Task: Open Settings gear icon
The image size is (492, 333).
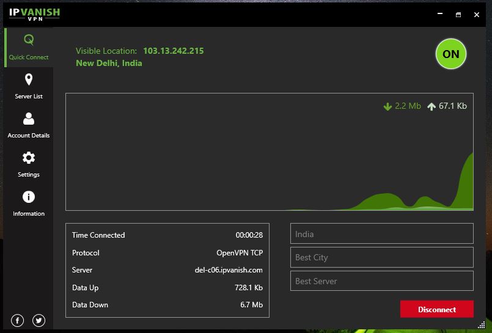Action: (29, 158)
